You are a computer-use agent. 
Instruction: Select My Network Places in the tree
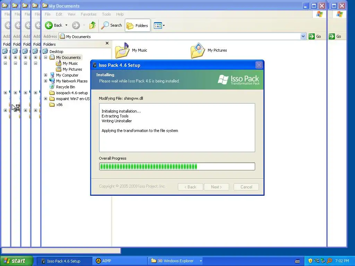pos(72,81)
